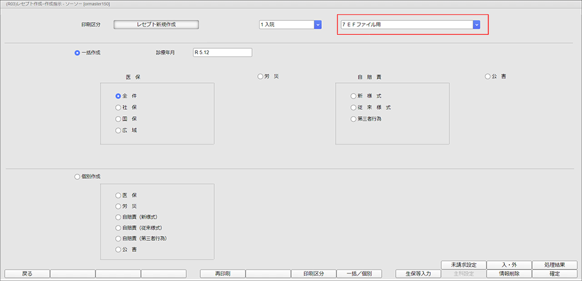Select 新様式 under 自賠責
The height and width of the screenshot is (281, 582).
(x=353, y=96)
